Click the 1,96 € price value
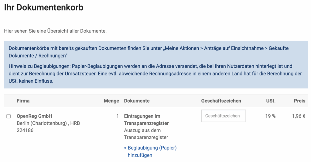 (298, 116)
